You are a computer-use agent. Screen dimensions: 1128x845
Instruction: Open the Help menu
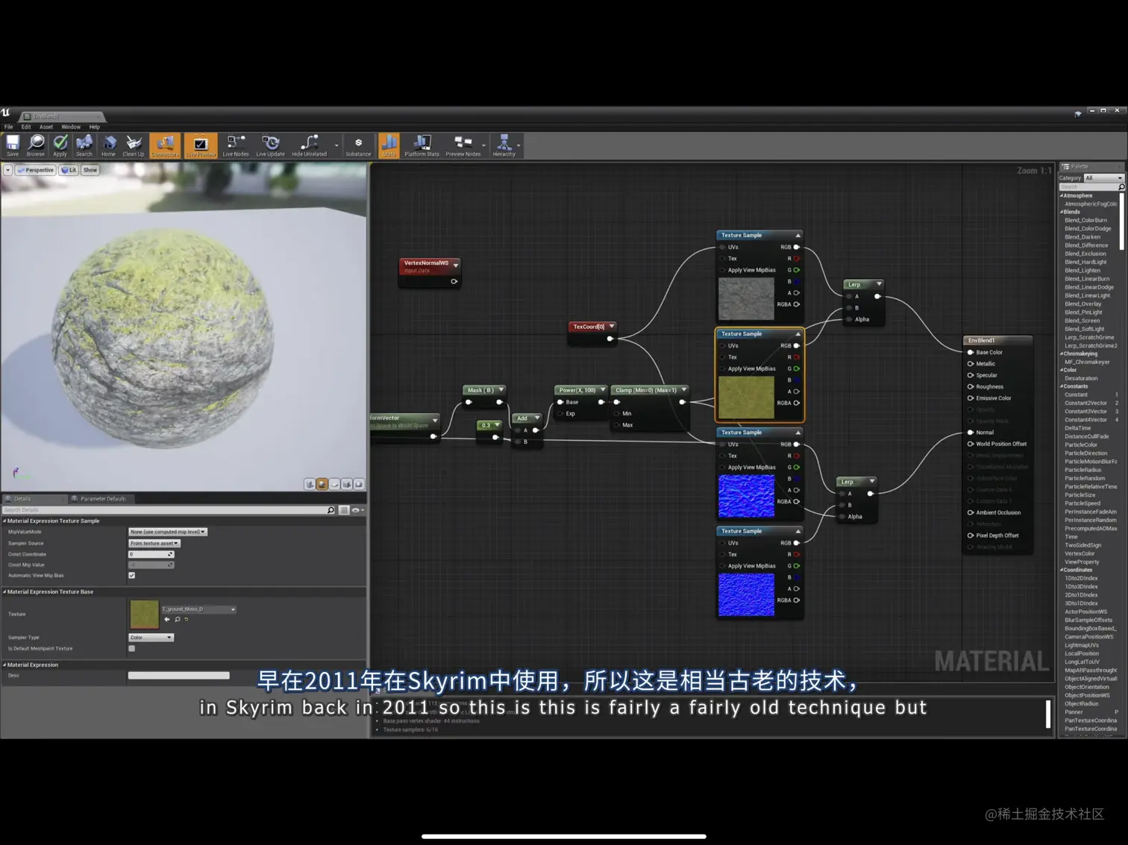click(x=94, y=127)
